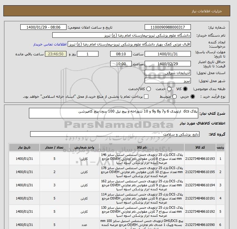Click the delivery province field آذربایجان شرقی

(x=168, y=73)
